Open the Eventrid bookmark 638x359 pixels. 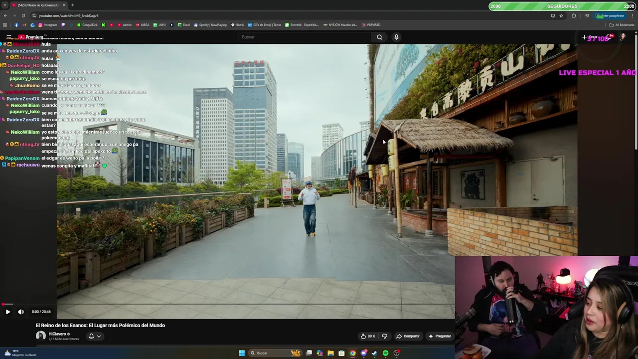(302, 25)
